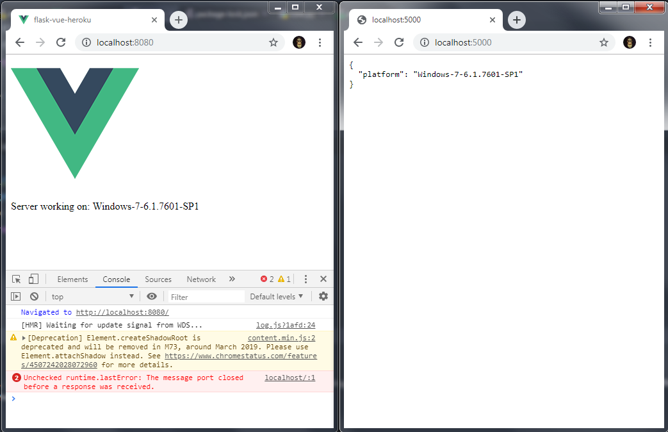This screenshot has height=432, width=668.
Task: Open the http://localhost:8080/ navigated link
Action: (x=122, y=312)
